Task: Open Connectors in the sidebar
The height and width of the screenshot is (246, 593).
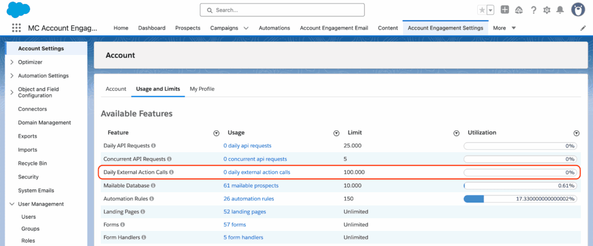Action: pyautogui.click(x=32, y=109)
